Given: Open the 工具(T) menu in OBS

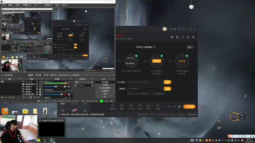Looking at the screenshot, I should (57, 5).
